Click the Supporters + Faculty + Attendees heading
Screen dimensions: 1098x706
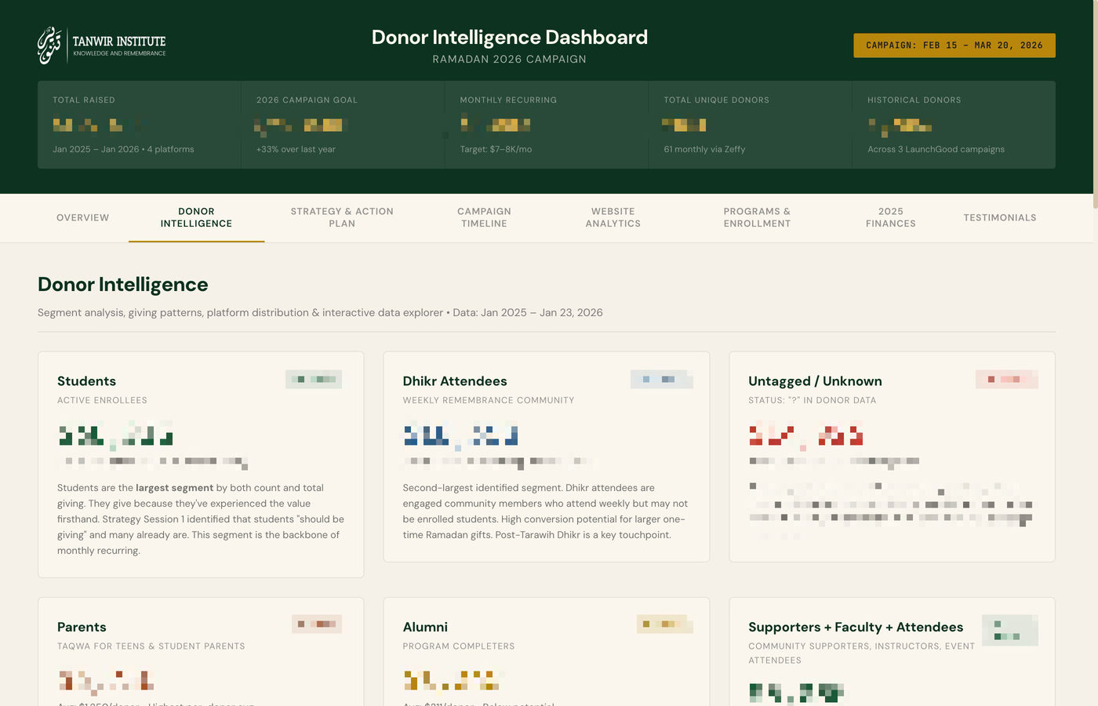click(x=856, y=628)
